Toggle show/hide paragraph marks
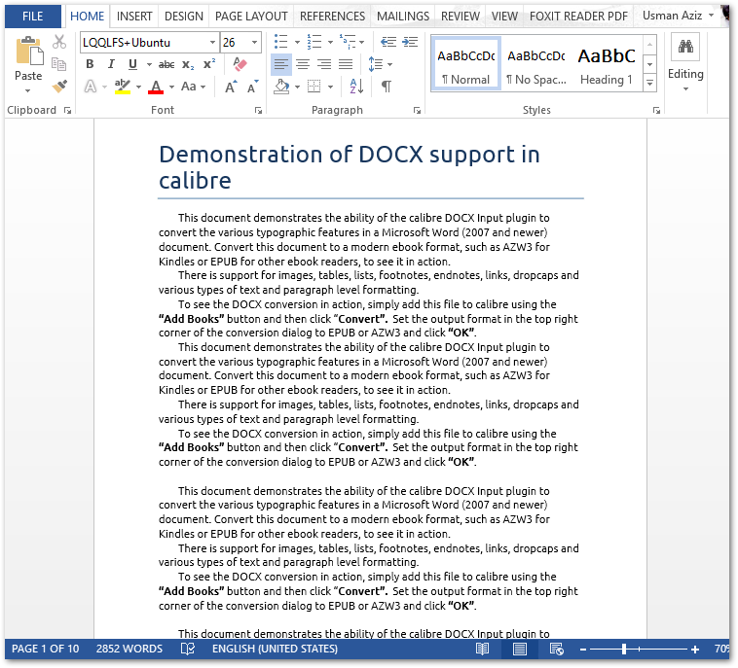 click(387, 87)
